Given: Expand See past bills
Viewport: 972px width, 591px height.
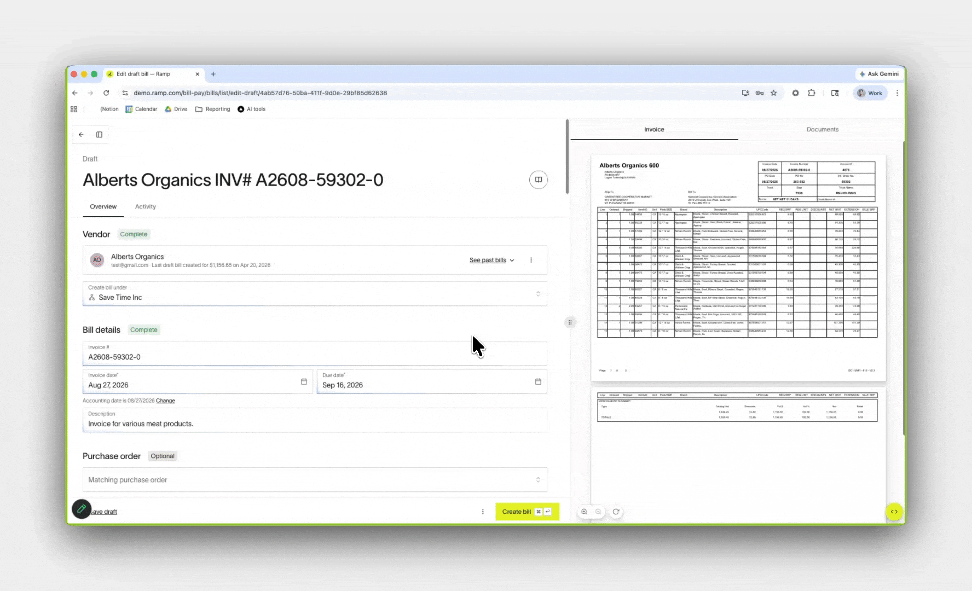Looking at the screenshot, I should pos(491,260).
